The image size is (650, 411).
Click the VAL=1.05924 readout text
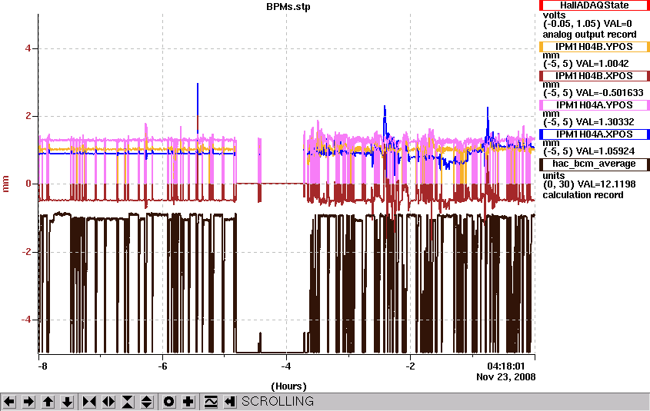605,151
